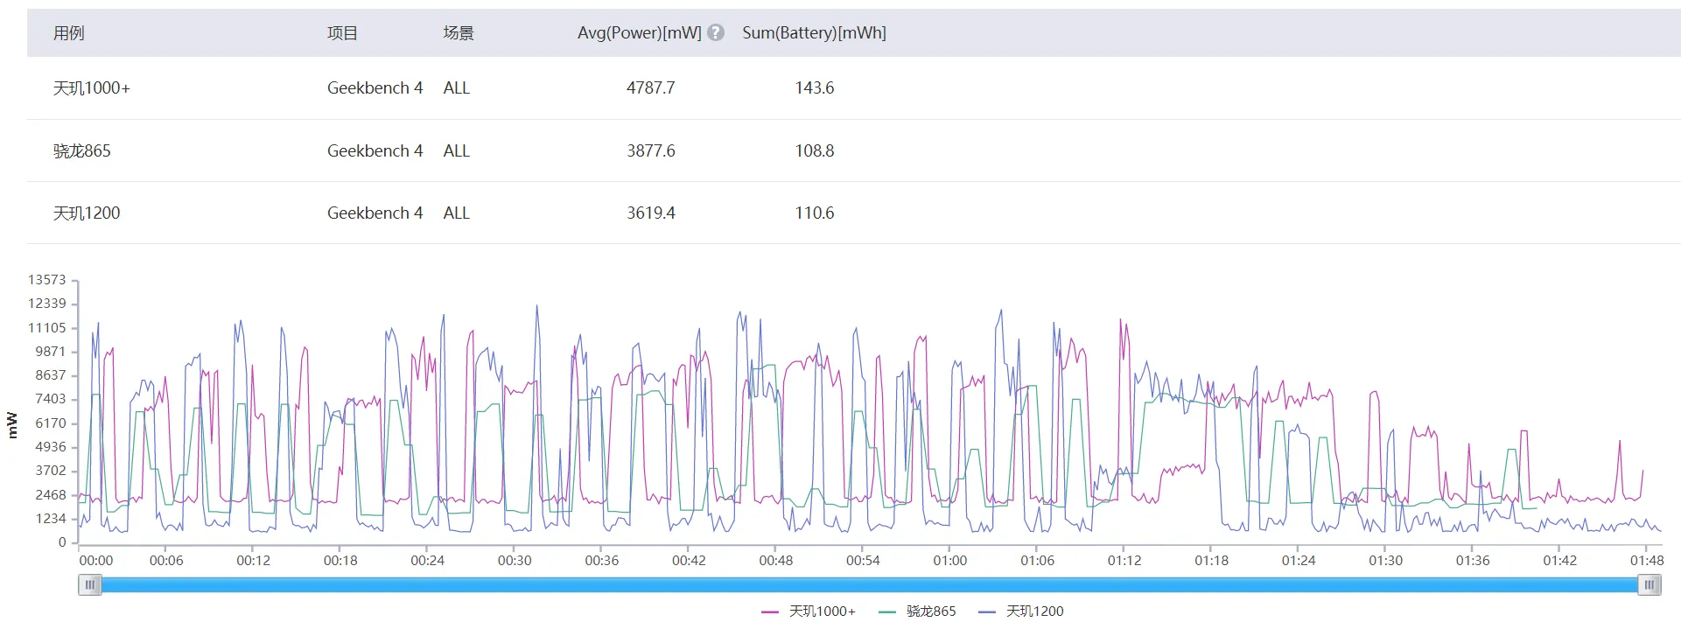Click the 00:00 label on the time axis
The image size is (1681, 629).
[96, 561]
